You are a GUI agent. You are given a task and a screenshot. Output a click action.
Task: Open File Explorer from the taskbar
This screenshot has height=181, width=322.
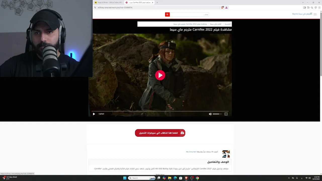(x=170, y=178)
